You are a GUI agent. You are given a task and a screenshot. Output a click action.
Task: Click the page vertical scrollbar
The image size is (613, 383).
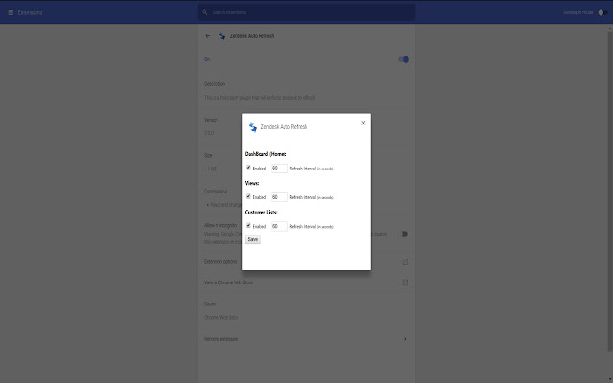click(x=610, y=190)
